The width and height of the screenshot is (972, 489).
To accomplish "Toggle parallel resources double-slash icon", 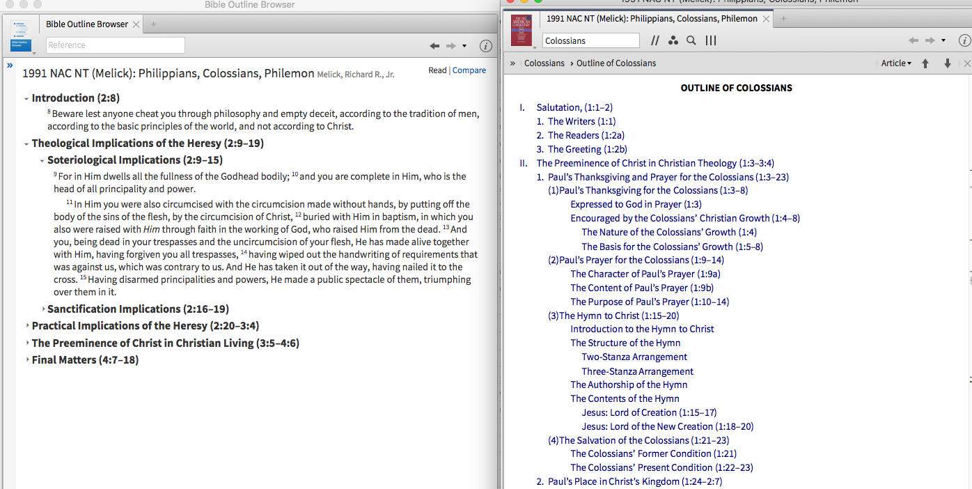I will click(654, 41).
